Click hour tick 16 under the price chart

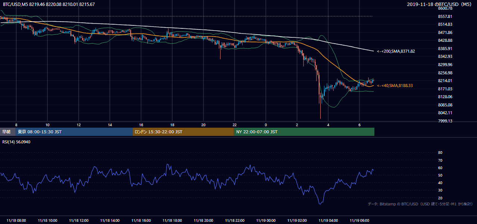click(x=141, y=125)
